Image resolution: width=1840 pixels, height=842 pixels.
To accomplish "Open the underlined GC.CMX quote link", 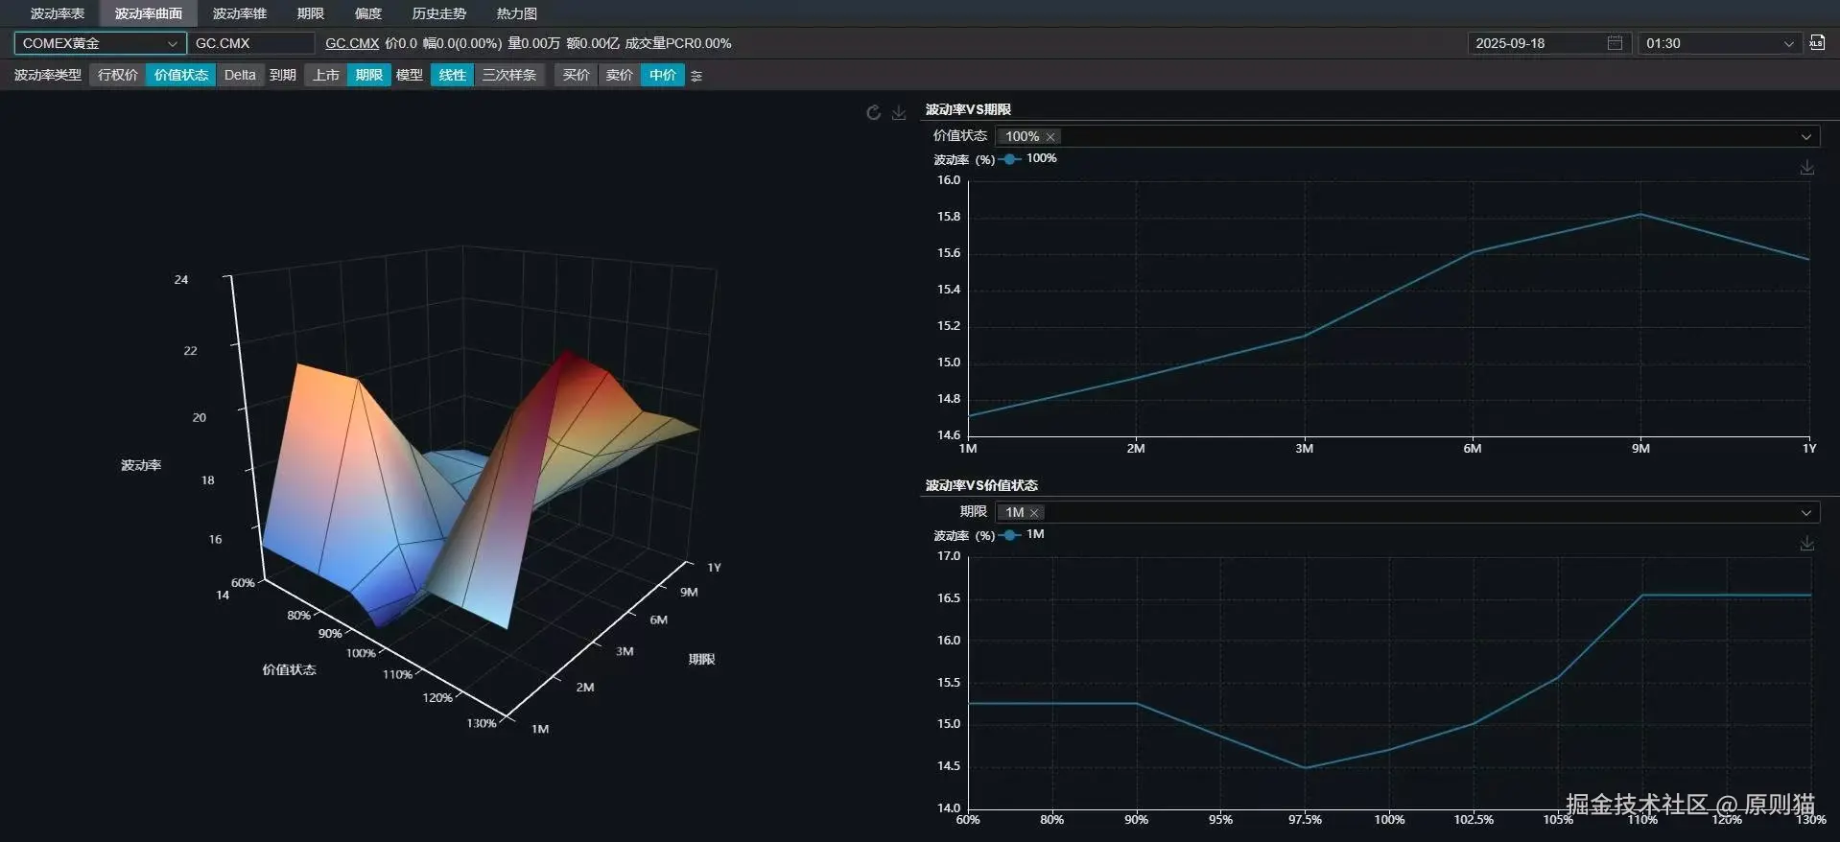I will click(352, 43).
